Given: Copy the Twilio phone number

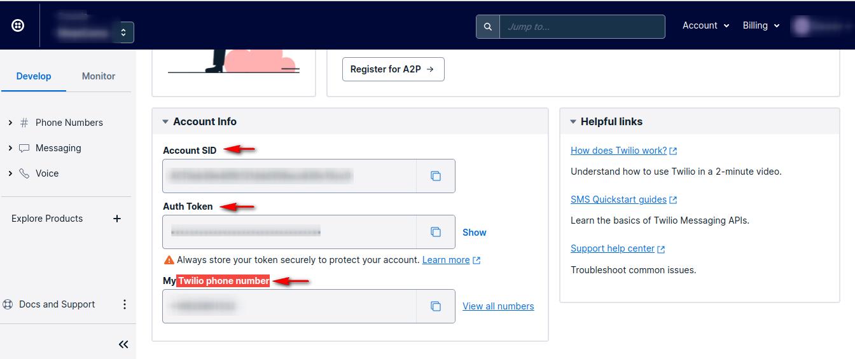Looking at the screenshot, I should click(x=436, y=306).
